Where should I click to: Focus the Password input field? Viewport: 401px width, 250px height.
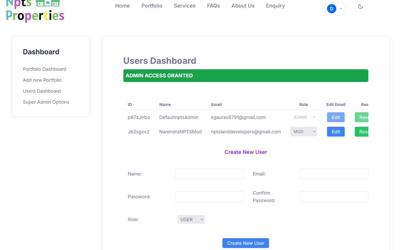[x=209, y=197]
